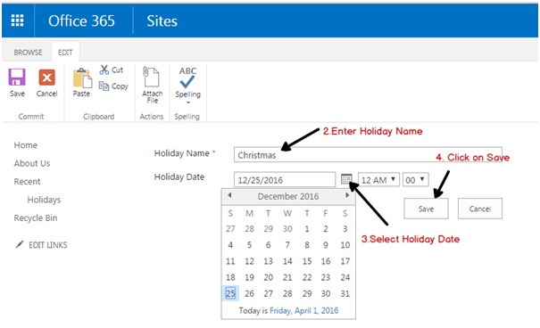Go to next month in calendar
Image resolution: width=540 pixels, height=328 pixels.
(347, 195)
